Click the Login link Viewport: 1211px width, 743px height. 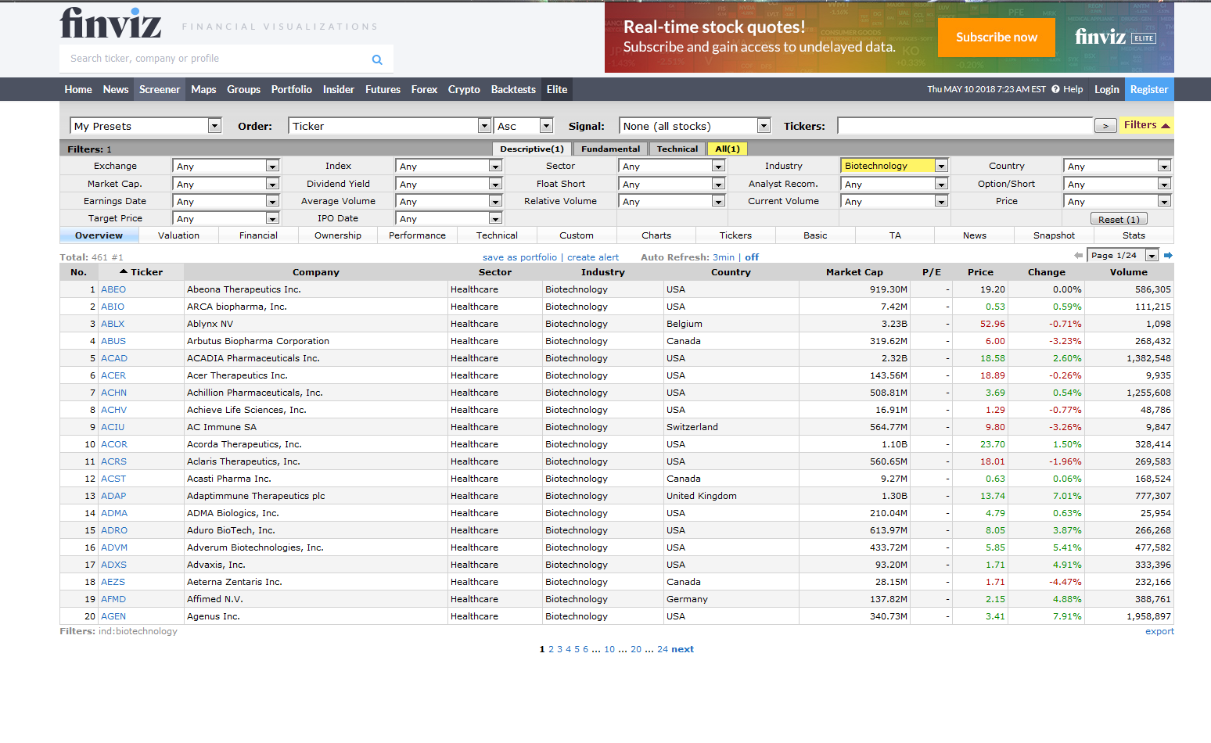tap(1107, 89)
